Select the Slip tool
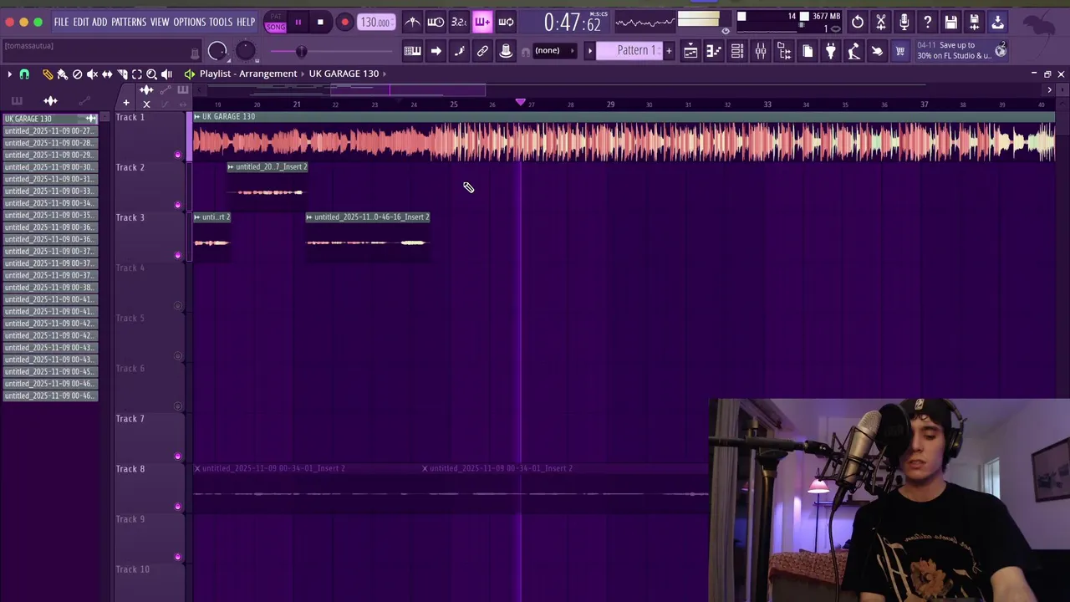The width and height of the screenshot is (1070, 602). pyautogui.click(x=108, y=74)
